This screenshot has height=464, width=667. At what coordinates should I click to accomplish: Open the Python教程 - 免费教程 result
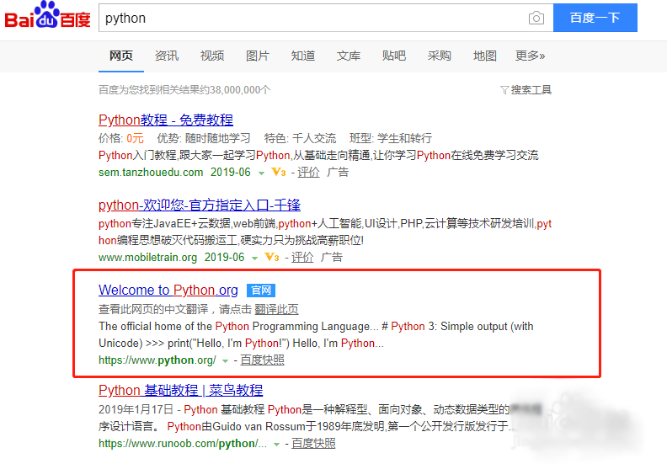pos(166,120)
